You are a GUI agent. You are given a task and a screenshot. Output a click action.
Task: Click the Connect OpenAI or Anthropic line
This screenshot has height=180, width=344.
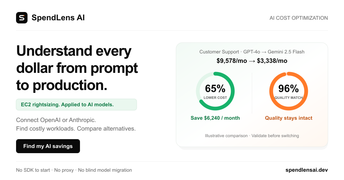56,120
